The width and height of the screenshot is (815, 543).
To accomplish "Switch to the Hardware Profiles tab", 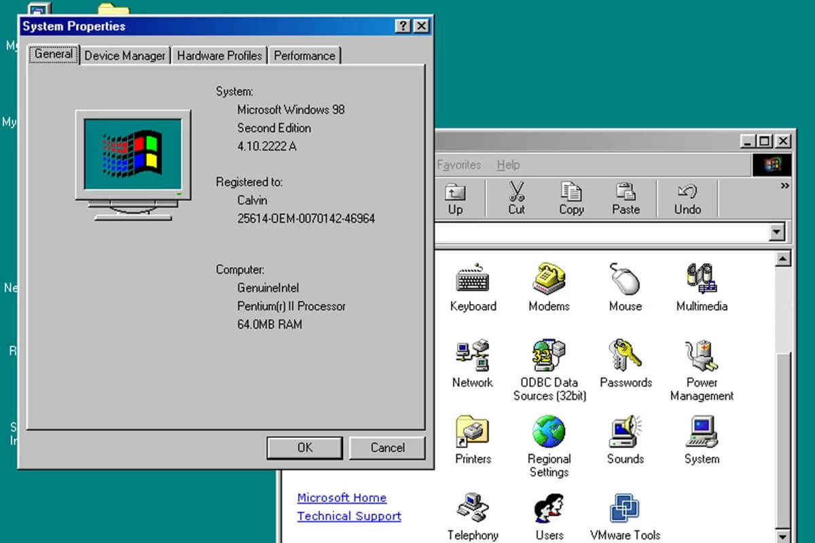I will tap(219, 56).
